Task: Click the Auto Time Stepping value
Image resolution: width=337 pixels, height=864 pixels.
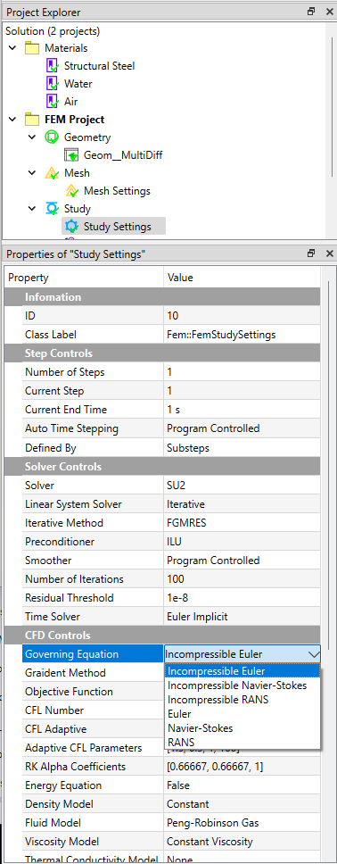Action: [x=242, y=428]
